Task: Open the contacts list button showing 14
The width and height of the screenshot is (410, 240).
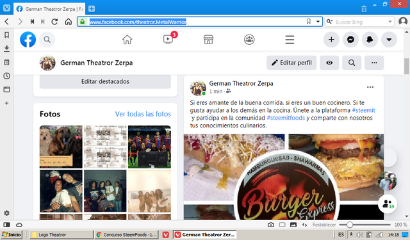Action: (388, 204)
